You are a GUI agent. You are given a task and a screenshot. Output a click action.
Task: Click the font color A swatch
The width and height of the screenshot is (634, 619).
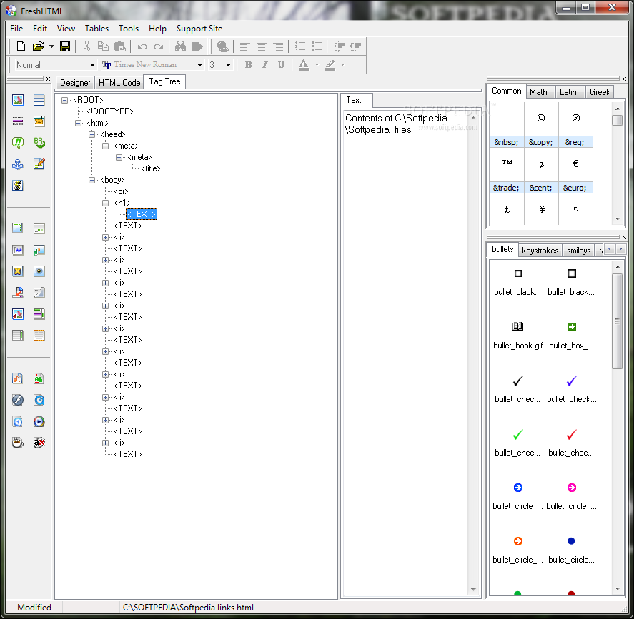(304, 64)
